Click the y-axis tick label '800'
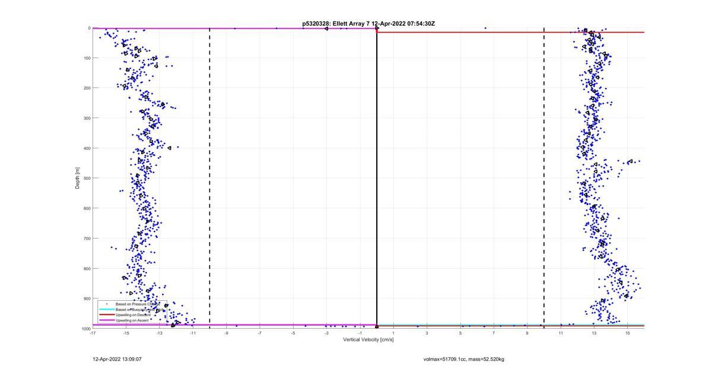 coord(86,269)
